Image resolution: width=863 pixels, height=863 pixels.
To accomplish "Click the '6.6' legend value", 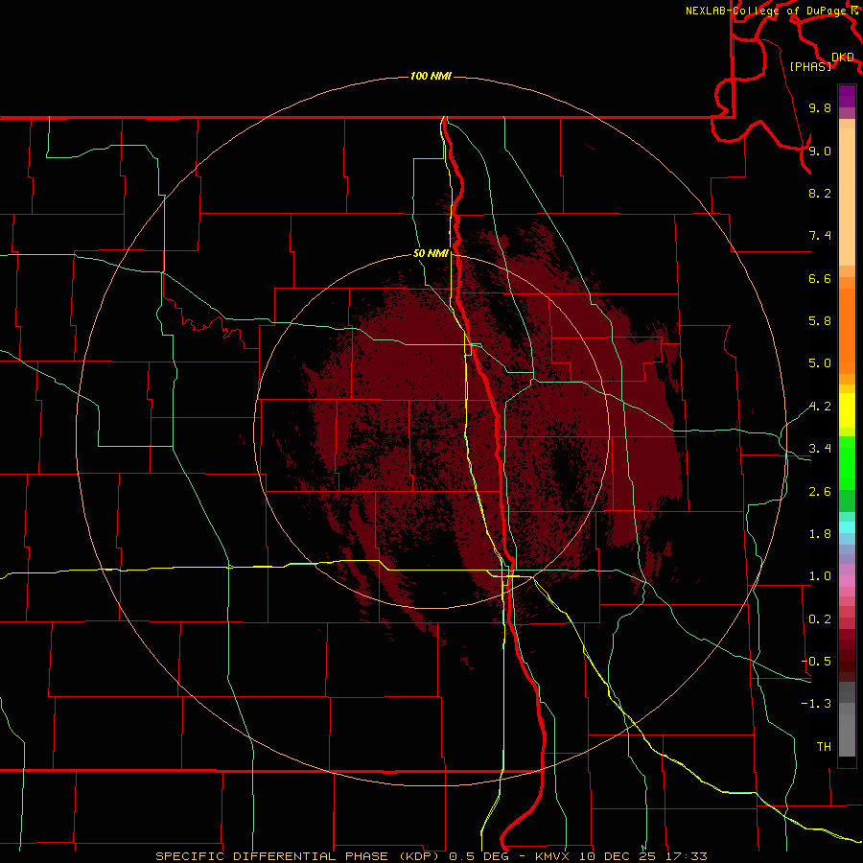I will (x=820, y=278).
